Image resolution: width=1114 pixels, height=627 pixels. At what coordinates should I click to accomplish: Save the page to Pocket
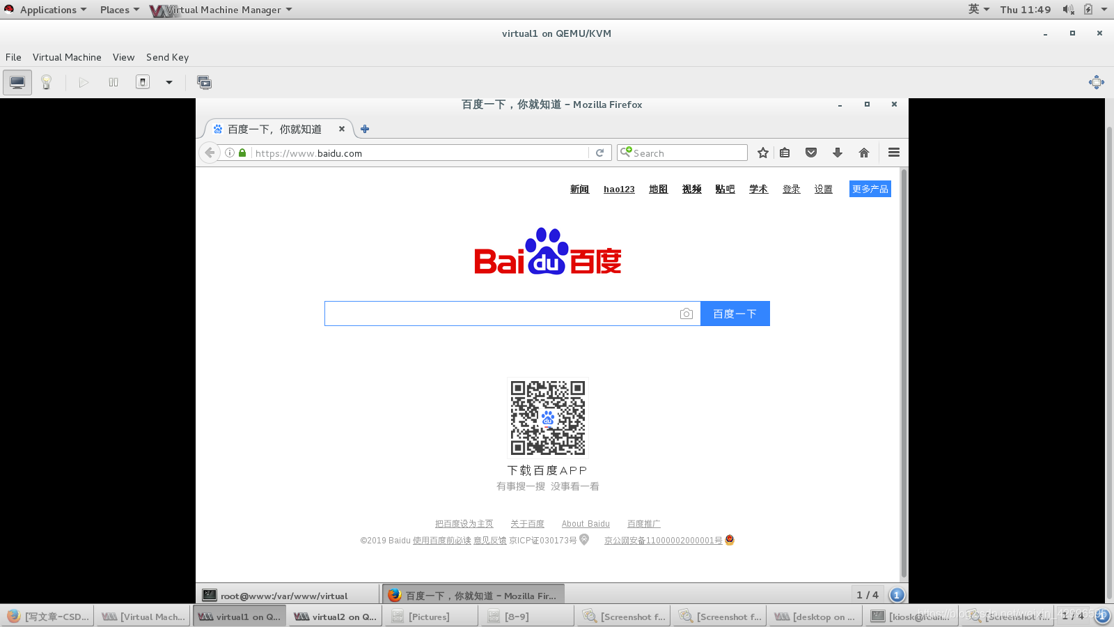[x=810, y=153]
